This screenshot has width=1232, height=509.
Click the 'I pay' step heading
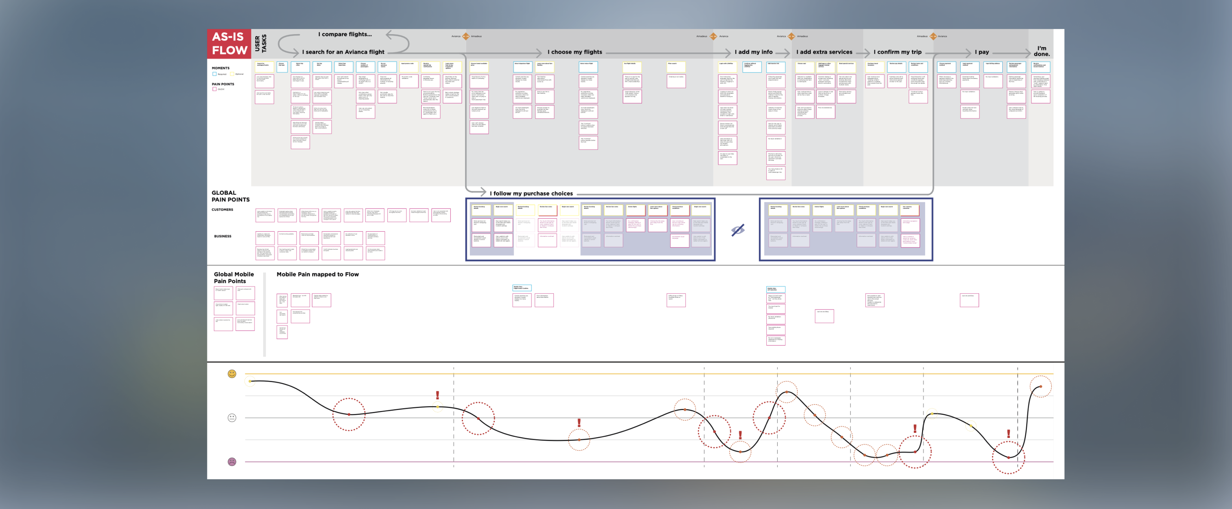[981, 52]
